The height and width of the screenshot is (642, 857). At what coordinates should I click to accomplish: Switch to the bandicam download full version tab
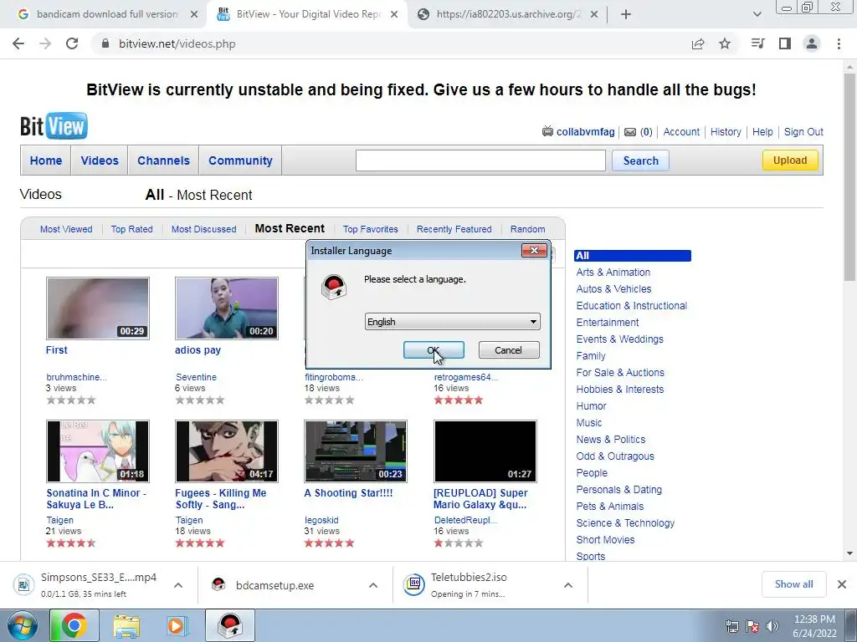click(106, 14)
